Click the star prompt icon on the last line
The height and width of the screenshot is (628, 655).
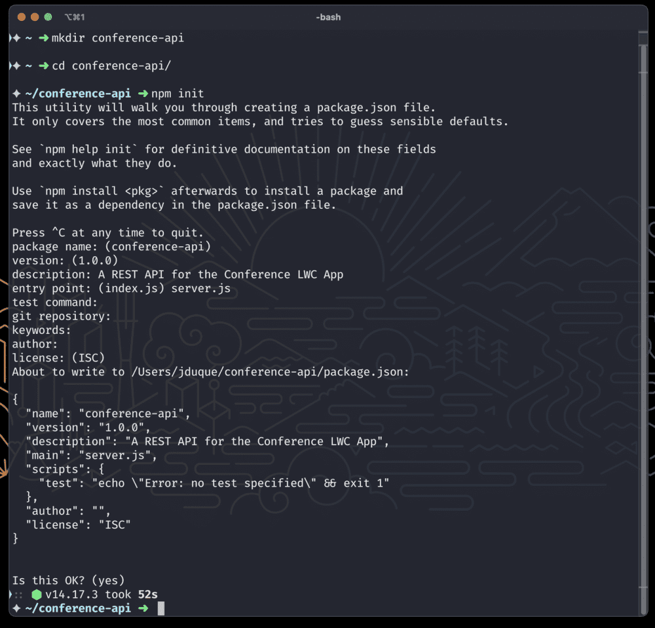point(16,608)
